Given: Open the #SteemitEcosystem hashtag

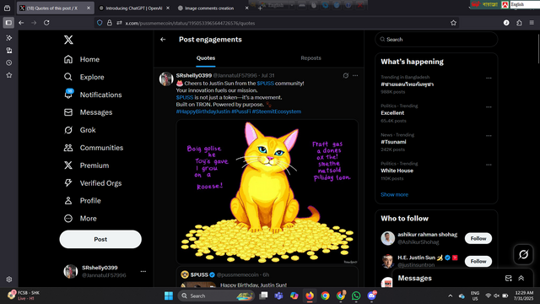Looking at the screenshot, I should (x=277, y=111).
